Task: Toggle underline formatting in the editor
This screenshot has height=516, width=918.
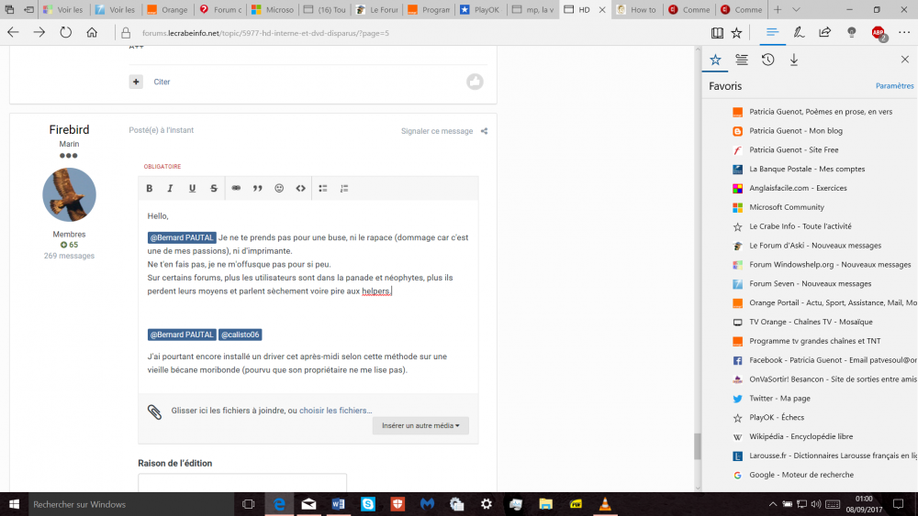Action: pyautogui.click(x=192, y=188)
